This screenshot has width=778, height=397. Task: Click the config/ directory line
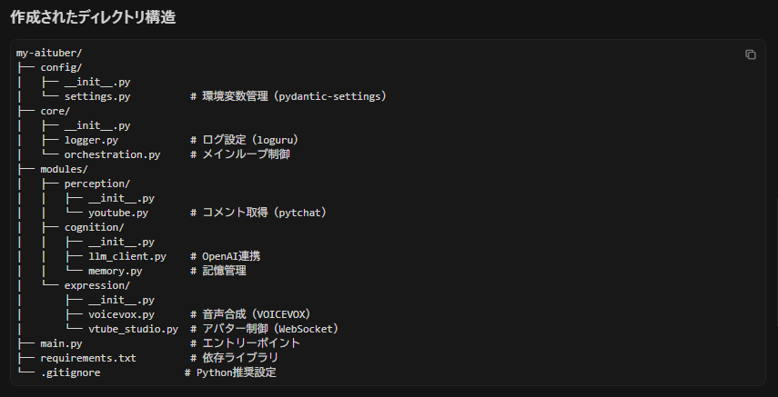tap(61, 67)
